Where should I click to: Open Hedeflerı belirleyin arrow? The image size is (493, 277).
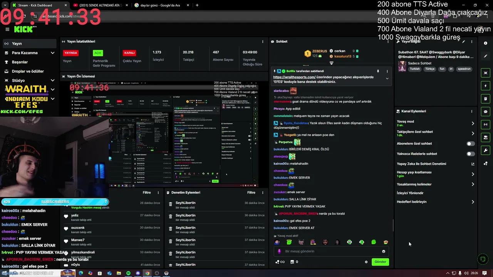473,202
